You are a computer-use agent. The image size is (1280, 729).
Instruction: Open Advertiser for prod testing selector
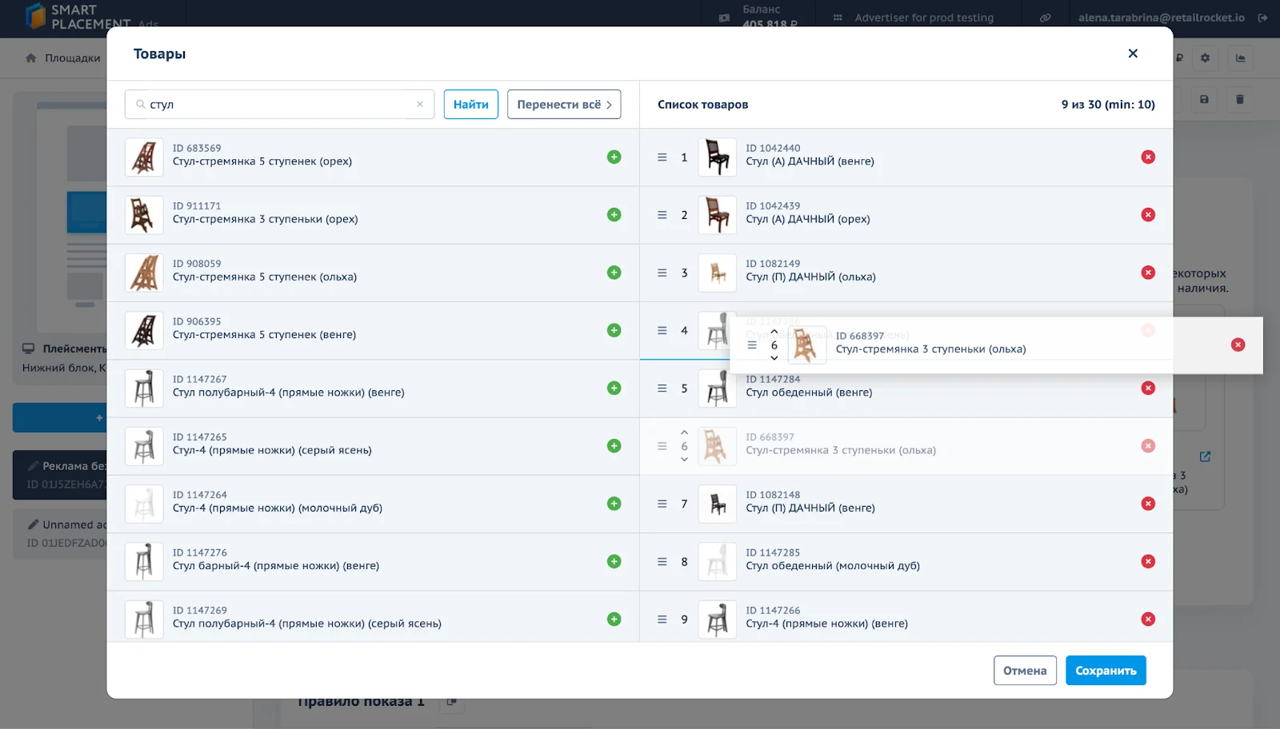pyautogui.click(x=923, y=18)
